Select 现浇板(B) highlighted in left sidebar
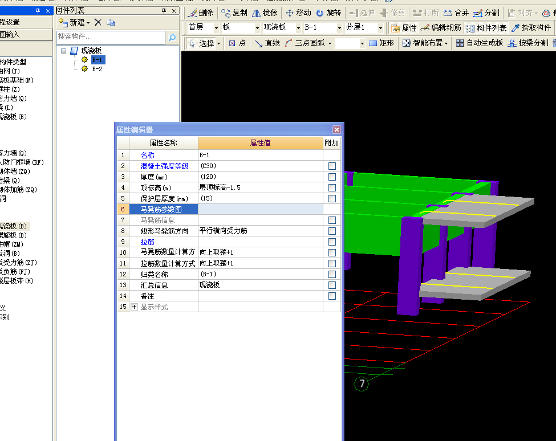Screen dimensions: 556x441 (x=14, y=226)
